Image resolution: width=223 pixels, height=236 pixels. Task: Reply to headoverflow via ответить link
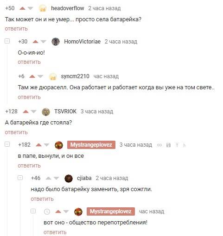click(x=16, y=29)
